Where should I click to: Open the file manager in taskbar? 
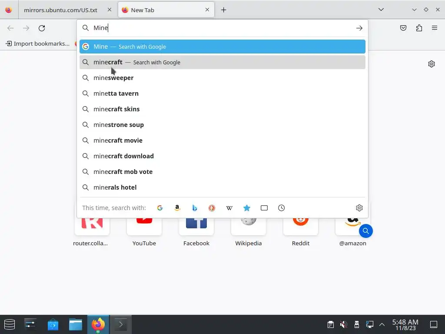76,324
